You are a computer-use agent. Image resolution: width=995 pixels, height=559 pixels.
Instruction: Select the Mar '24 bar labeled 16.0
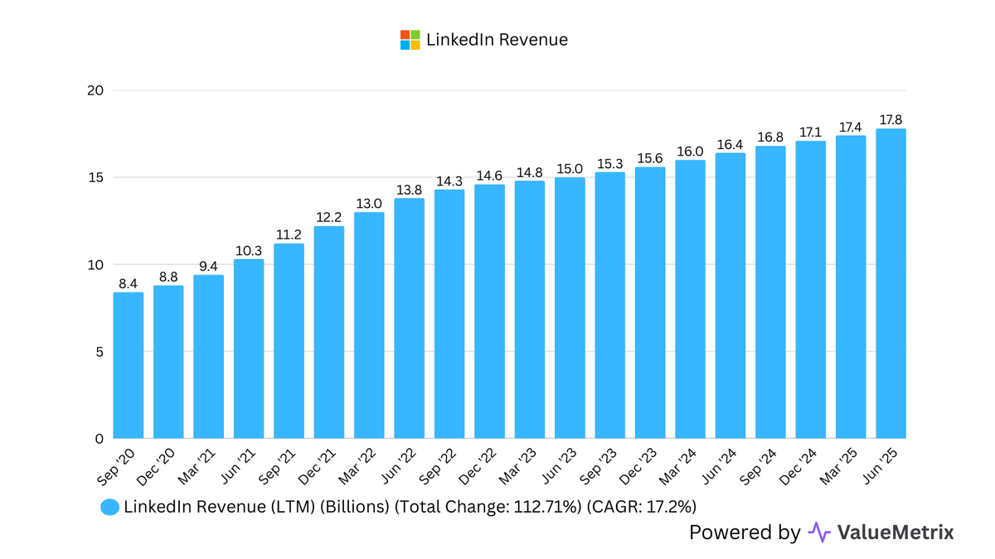690,299
